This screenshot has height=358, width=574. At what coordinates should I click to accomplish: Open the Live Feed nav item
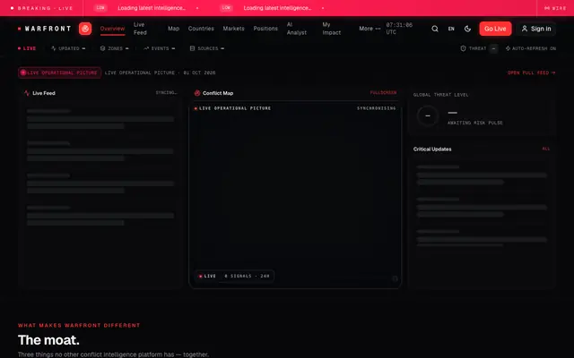140,29
